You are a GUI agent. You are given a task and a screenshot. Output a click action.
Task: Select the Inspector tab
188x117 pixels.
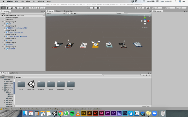point(157,11)
